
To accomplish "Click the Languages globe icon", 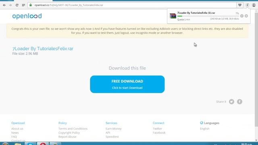I will [x=202, y=123].
